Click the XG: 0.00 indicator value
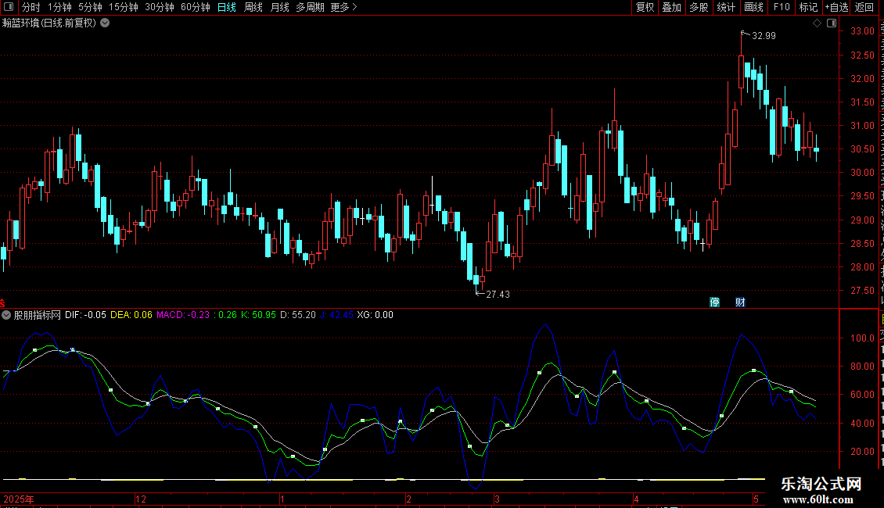The height and width of the screenshot is (508, 884). pyautogui.click(x=376, y=315)
